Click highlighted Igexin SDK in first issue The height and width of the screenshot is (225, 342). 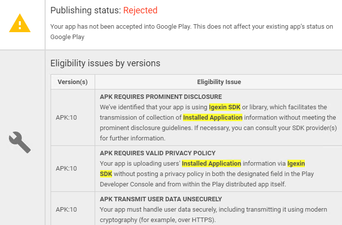pyautogui.click(x=225, y=107)
